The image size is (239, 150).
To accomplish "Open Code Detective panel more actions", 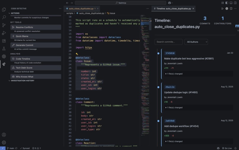I will [x=60, y=9].
